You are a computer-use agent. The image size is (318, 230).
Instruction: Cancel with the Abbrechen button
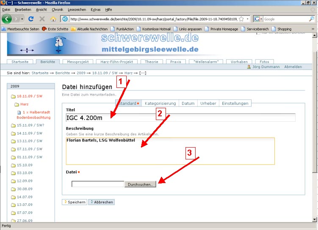coord(101,202)
